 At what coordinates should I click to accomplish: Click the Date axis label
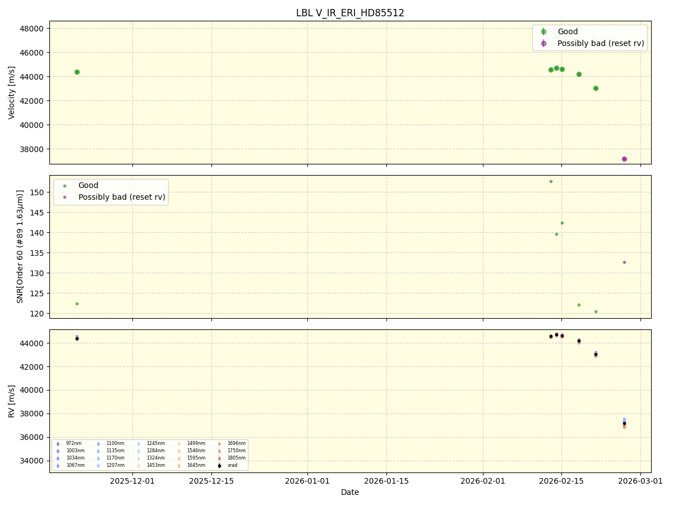pos(349,492)
